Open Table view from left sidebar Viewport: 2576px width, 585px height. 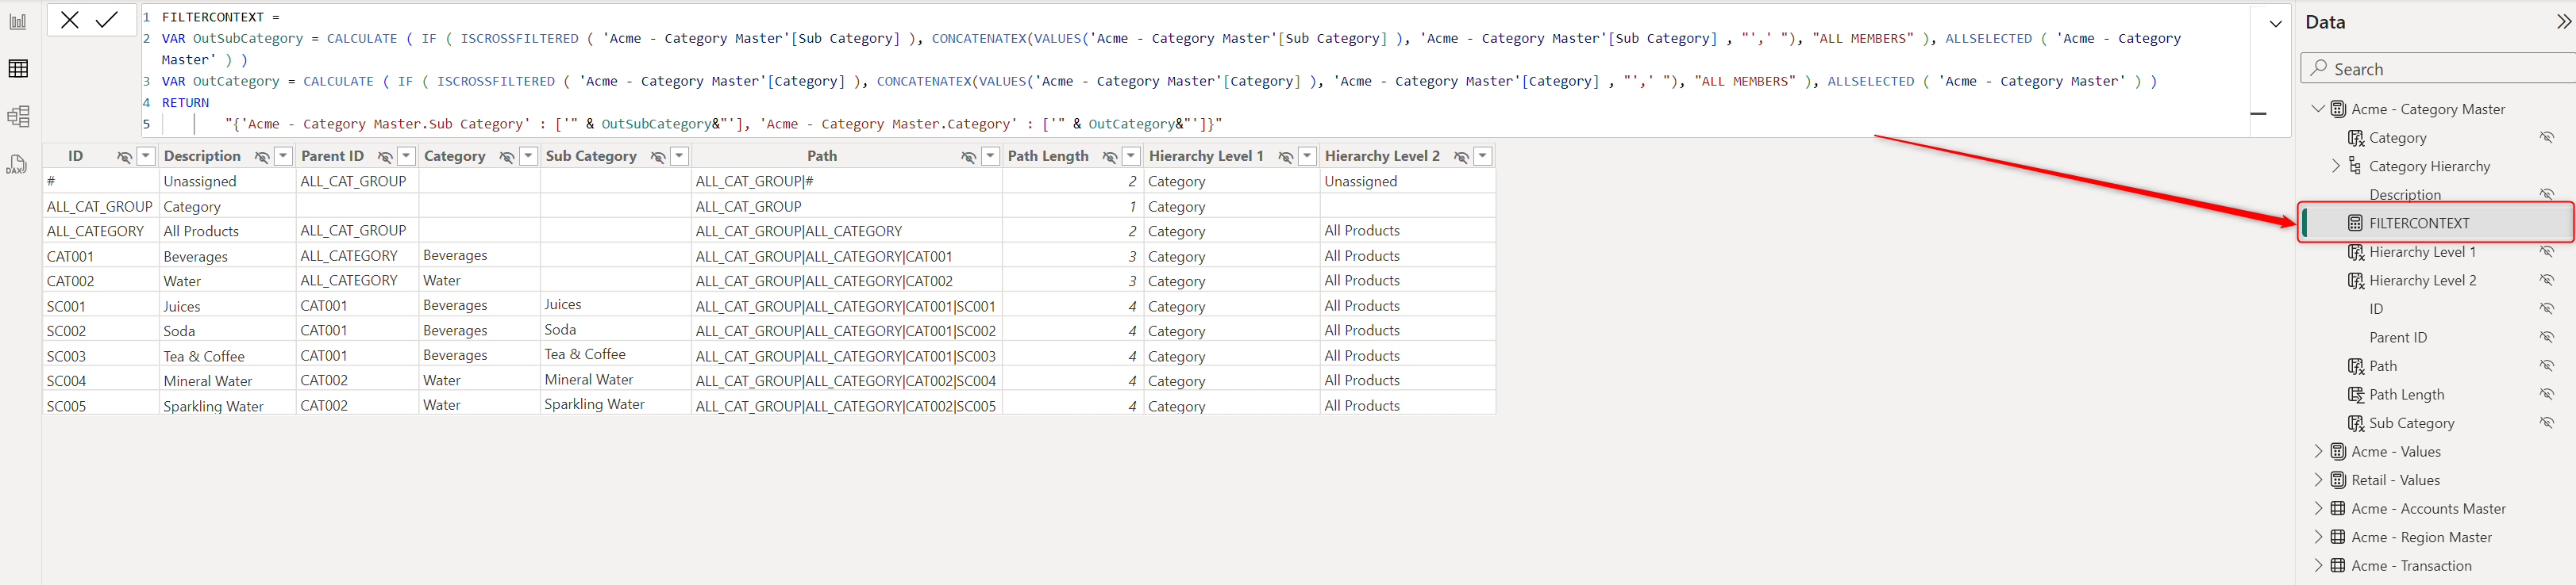coord(18,69)
